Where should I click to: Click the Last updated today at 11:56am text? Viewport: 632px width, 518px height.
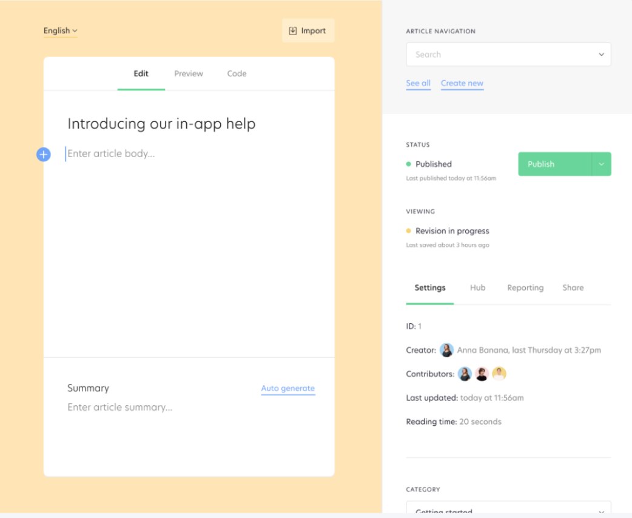tap(465, 398)
